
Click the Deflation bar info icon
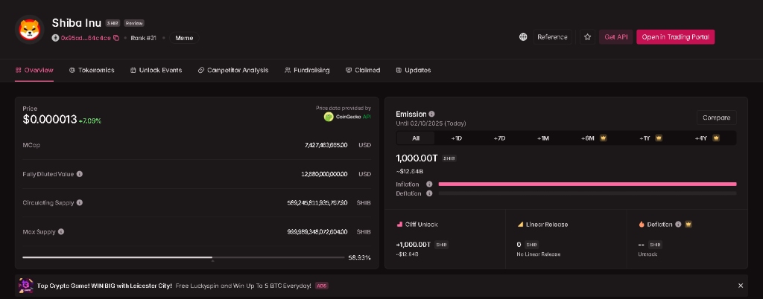(x=429, y=193)
